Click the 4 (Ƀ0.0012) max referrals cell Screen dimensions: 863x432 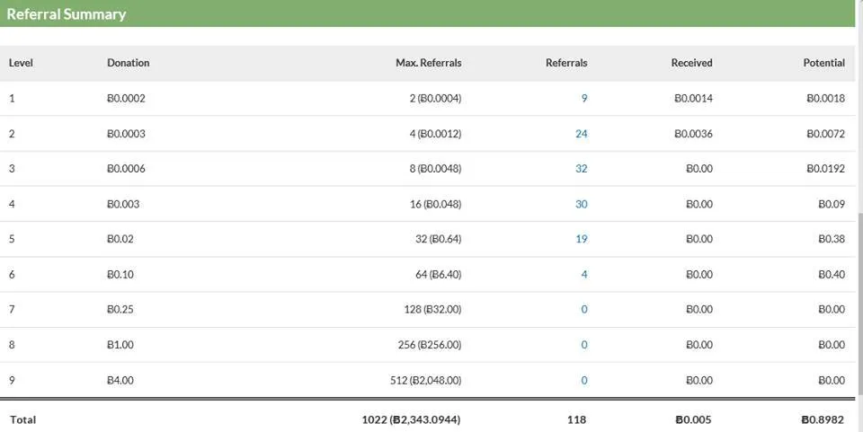pos(435,134)
